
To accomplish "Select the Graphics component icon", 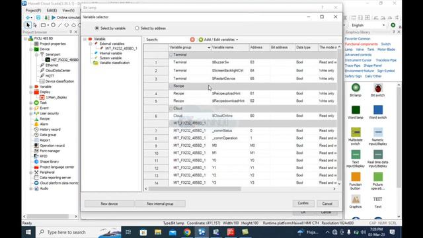I will point(356,200).
